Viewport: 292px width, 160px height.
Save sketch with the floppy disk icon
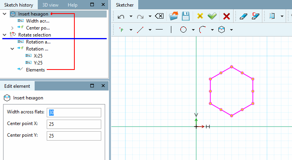tap(186, 16)
